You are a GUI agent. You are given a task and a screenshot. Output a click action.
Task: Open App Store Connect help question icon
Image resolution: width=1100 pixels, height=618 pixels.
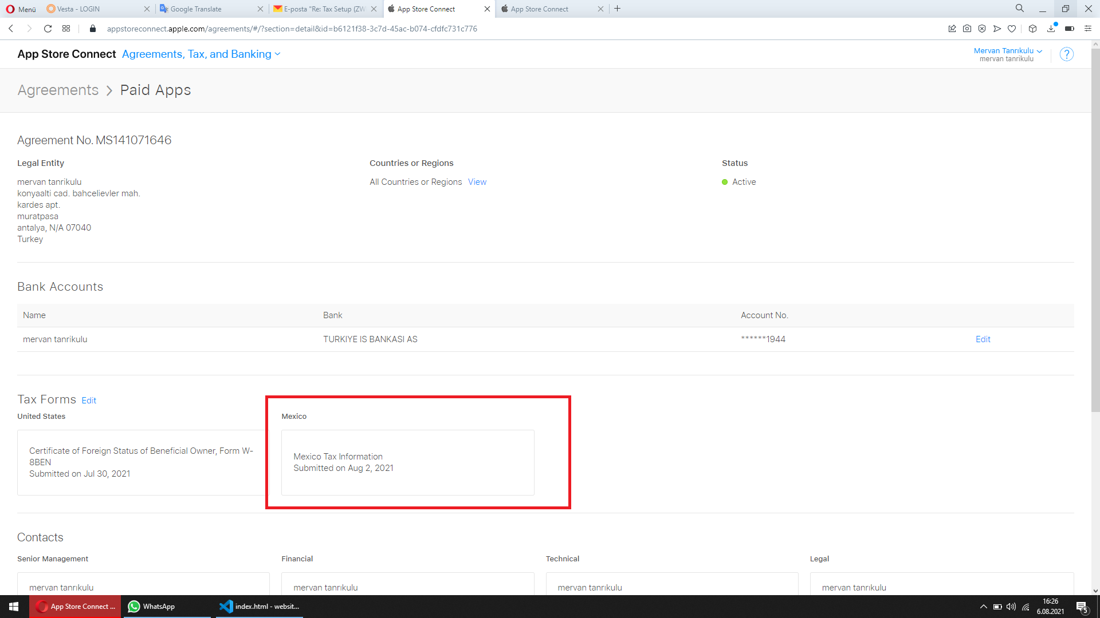1067,54
